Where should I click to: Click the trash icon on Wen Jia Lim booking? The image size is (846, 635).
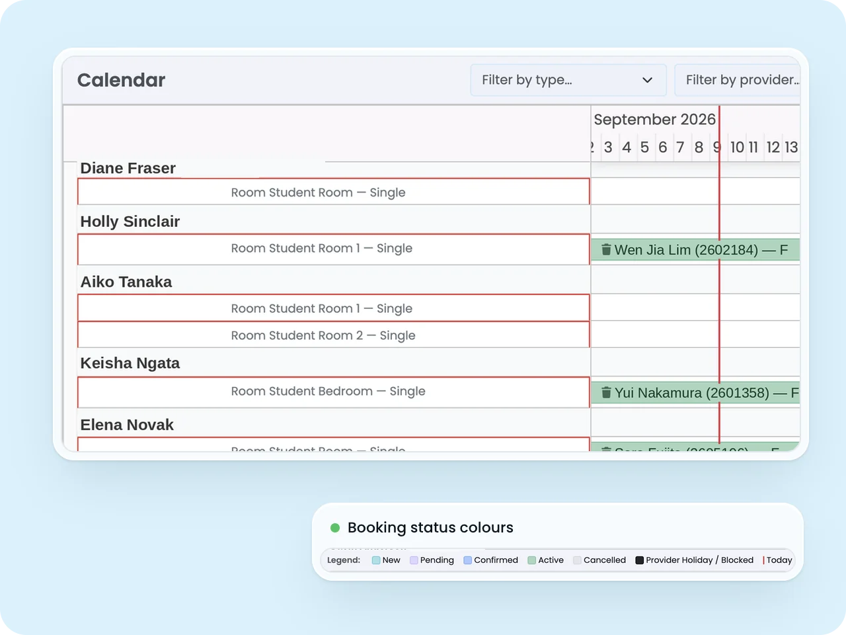click(606, 249)
